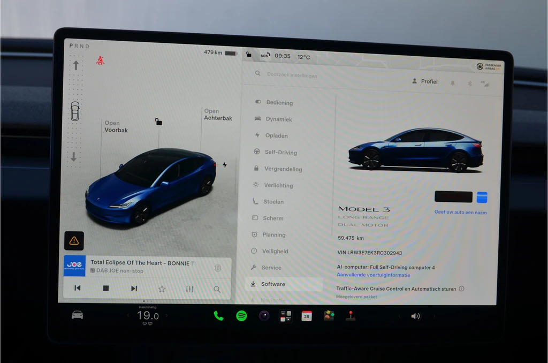Tap the yellow warning triangle alert
The height and width of the screenshot is (363, 548).
tap(74, 240)
